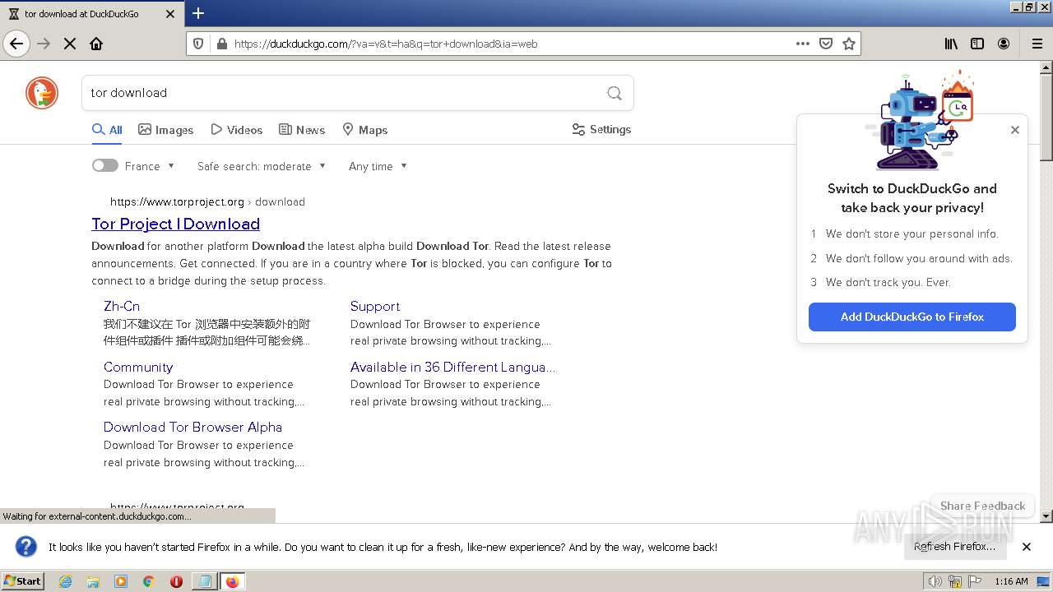
Task: Select the All results tab
Action: click(x=107, y=130)
